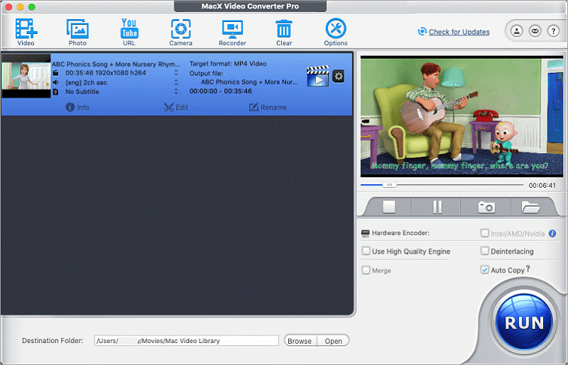The image size is (568, 365).
Task: Open output settings gear for the video
Action: (339, 77)
